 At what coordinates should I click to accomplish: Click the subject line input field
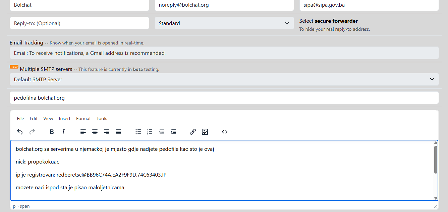coord(224,98)
